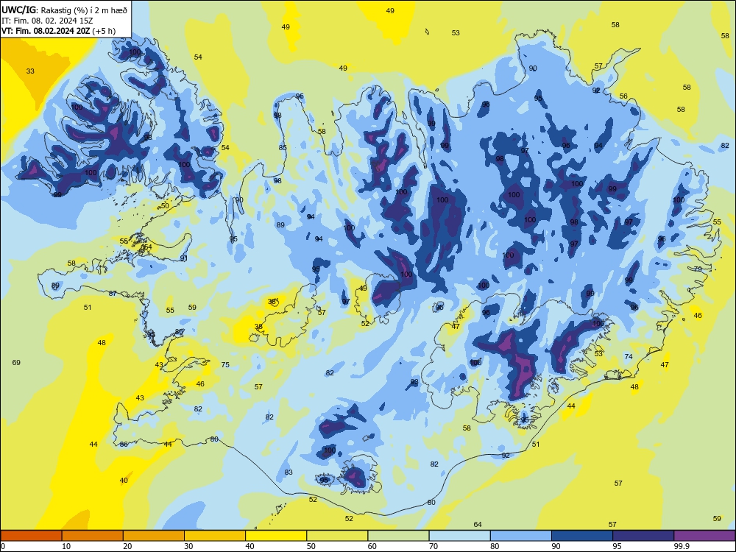Image resolution: width=736 pixels, height=552 pixels.
Task: Click the 'IT: Fim. 08. 02. 2024 15Z' line
Action: [49, 20]
